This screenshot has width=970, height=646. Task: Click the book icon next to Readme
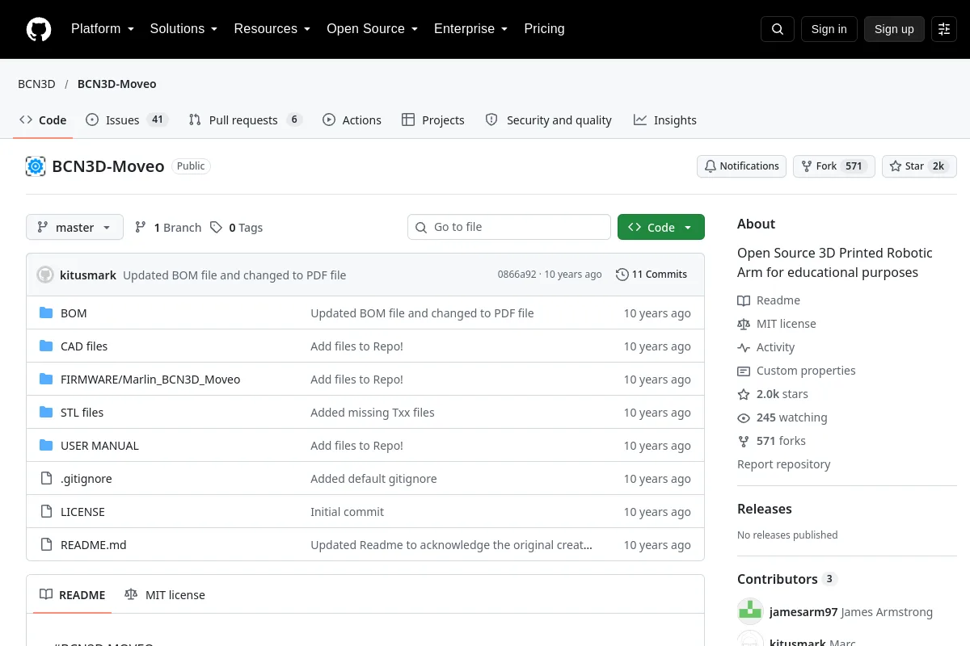[744, 300]
